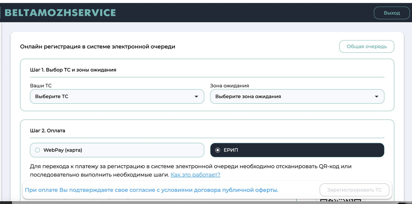This screenshot has width=412, height=204.
Task: Click the BELTAMOZHSERVICE logo
Action: coord(60,13)
